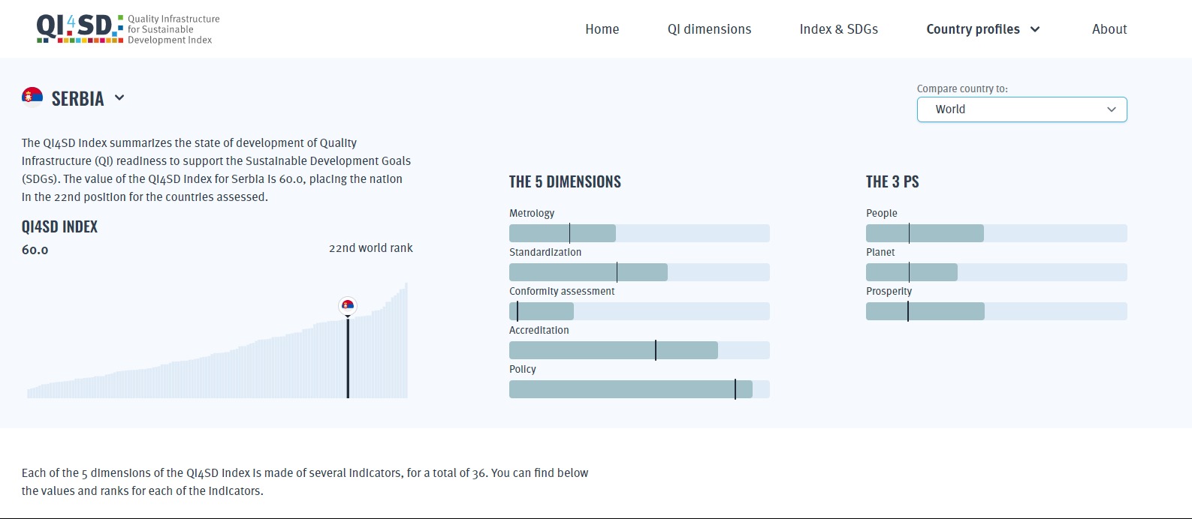This screenshot has height=519, width=1192.
Task: Click the Standardization dimension bar
Action: click(639, 272)
